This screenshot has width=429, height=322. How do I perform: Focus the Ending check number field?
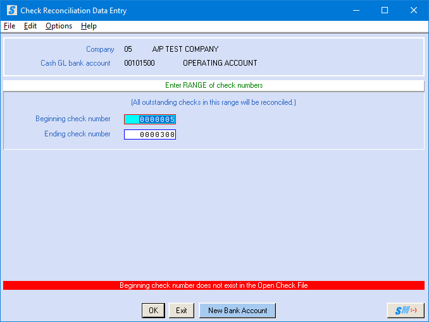click(x=150, y=134)
